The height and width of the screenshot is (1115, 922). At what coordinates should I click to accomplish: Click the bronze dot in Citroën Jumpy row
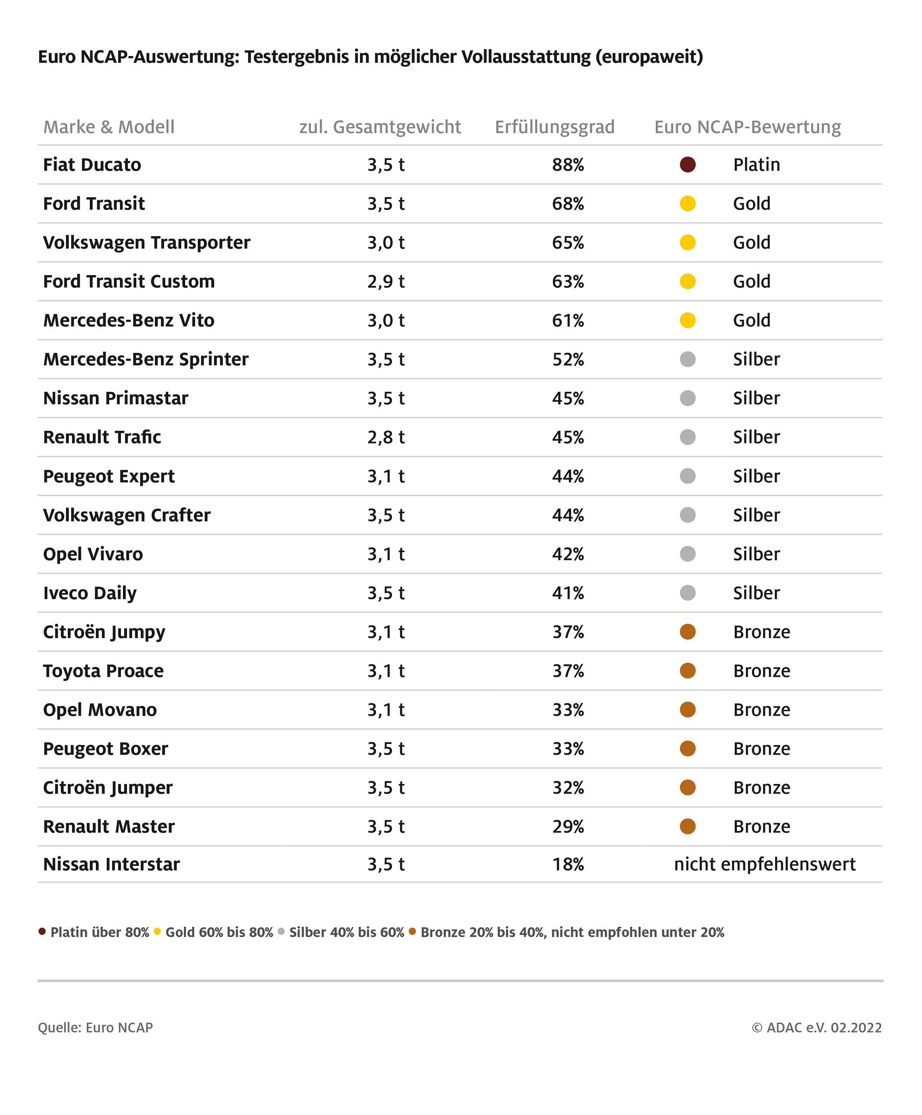point(687,632)
